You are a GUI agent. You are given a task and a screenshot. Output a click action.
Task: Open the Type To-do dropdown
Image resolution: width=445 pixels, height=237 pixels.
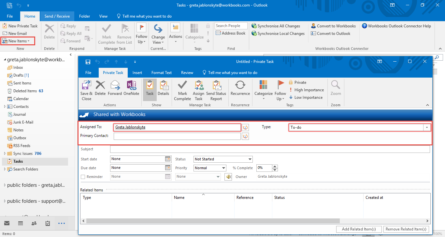(x=427, y=127)
